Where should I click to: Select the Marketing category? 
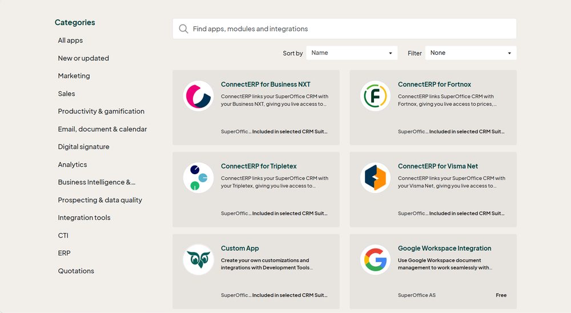(x=74, y=76)
